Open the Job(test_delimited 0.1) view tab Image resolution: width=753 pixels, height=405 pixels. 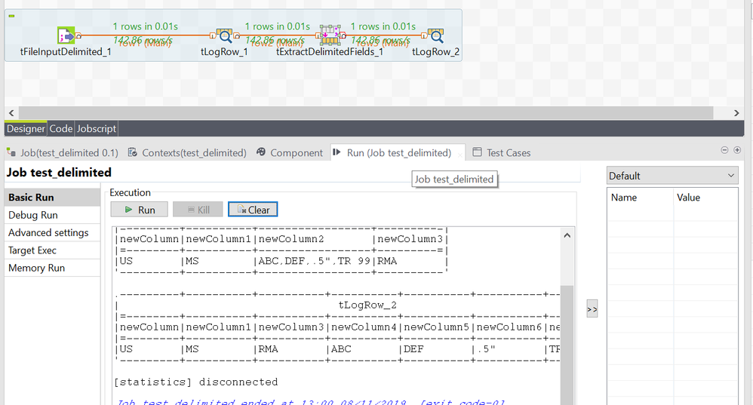tap(63, 152)
